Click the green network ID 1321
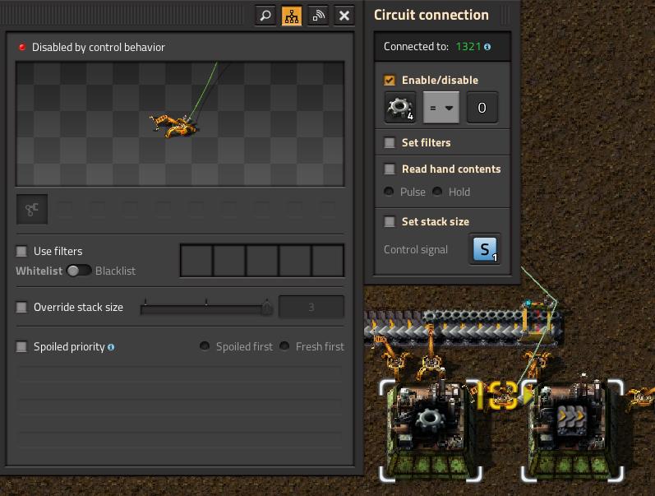655x496 pixels. (468, 46)
